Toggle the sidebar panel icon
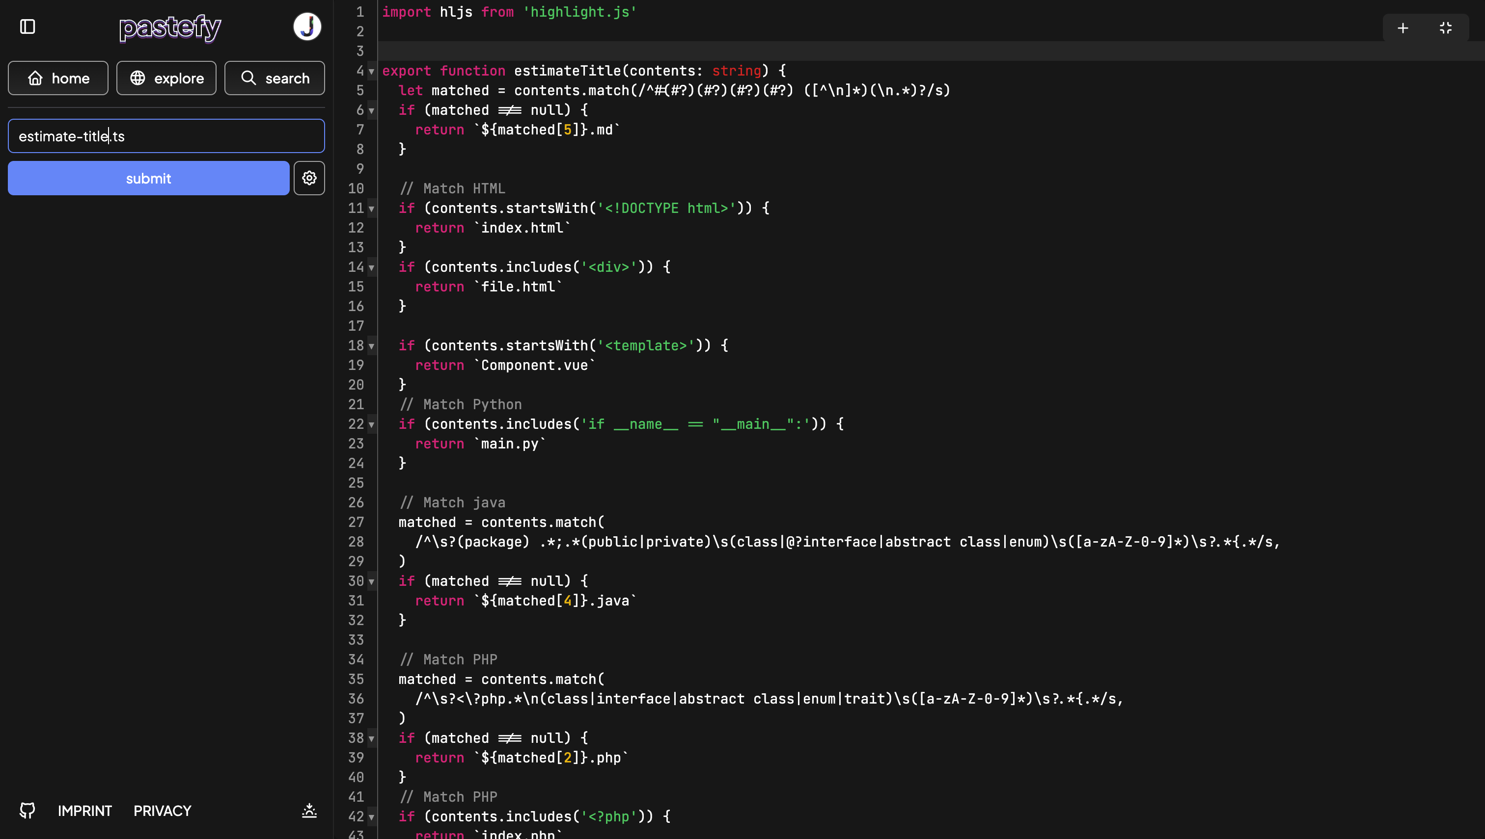Viewport: 1485px width, 839px height. (x=27, y=26)
